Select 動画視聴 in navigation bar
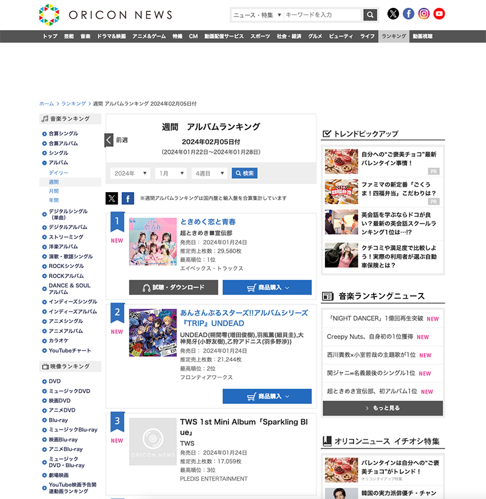This screenshot has width=486, height=499. coord(422,36)
